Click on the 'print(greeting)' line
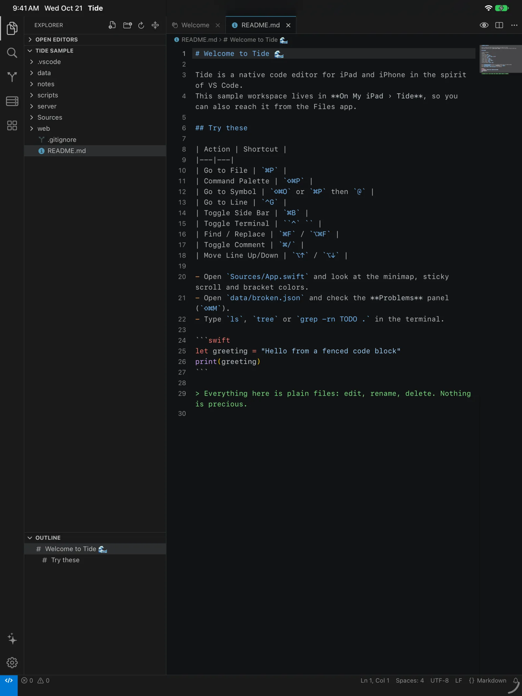 point(227,362)
